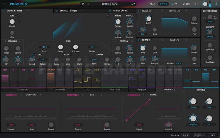Viewport: 220px width, 138px height.
Task: Open the settings gear icon
Action: point(216,4)
